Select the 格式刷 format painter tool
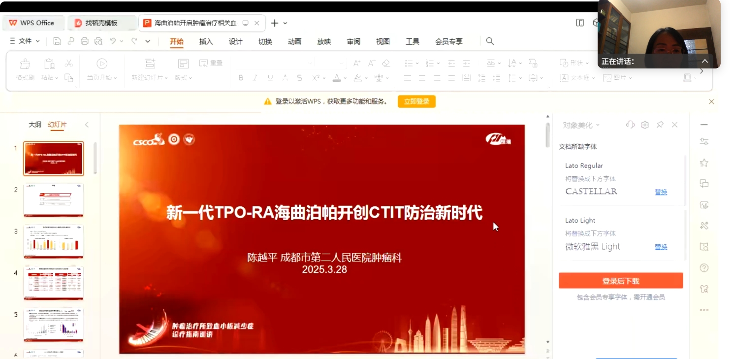The width and height of the screenshot is (734, 359). (25, 66)
